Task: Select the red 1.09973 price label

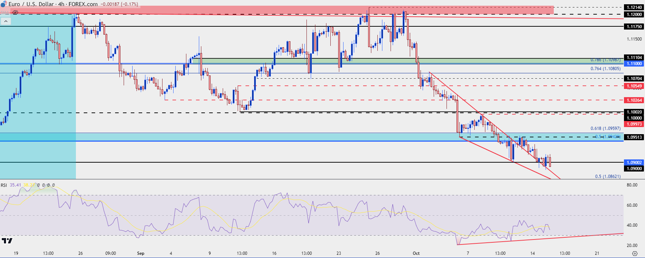Action: [634, 124]
